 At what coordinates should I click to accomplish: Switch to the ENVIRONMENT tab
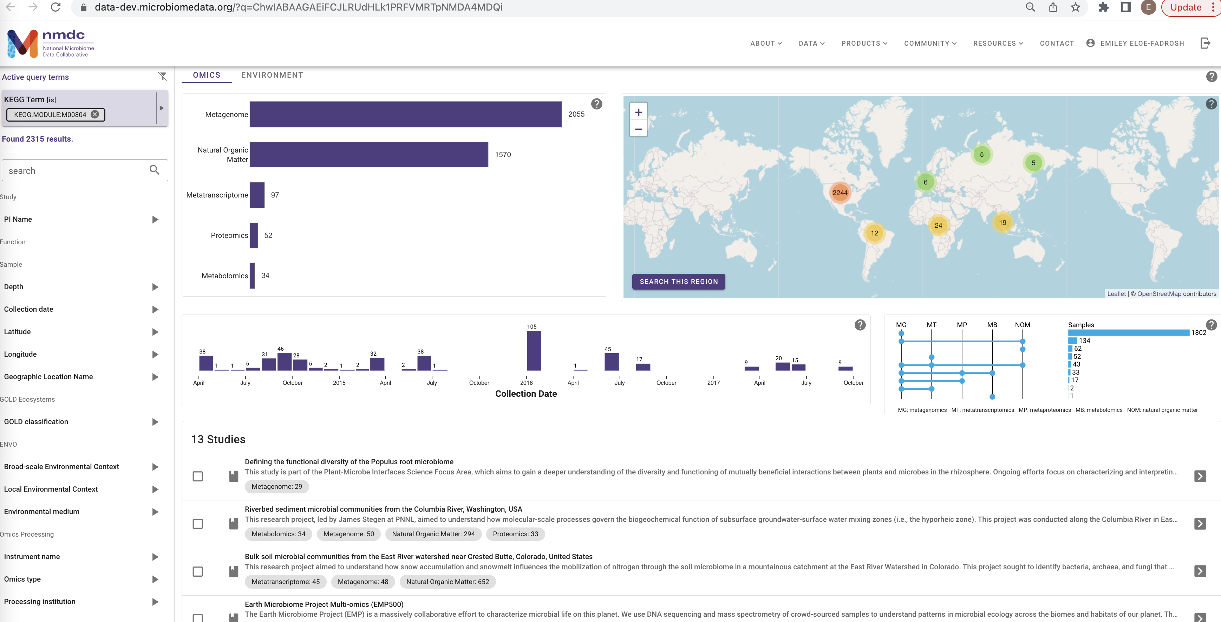(272, 75)
